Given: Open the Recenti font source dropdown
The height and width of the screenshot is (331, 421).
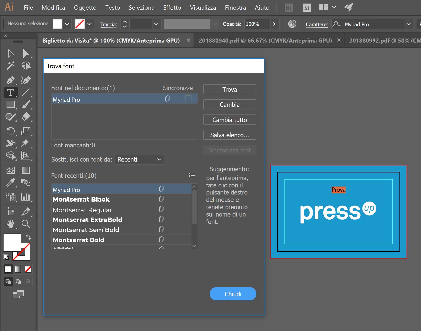Looking at the screenshot, I should [x=139, y=159].
